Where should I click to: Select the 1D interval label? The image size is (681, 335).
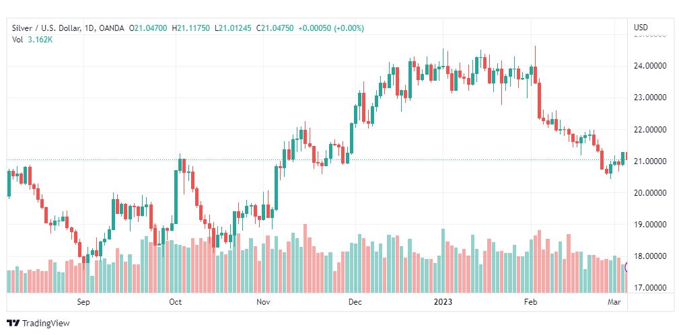click(x=90, y=28)
